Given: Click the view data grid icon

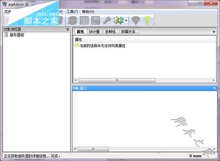Looking at the screenshot, I should (84, 20).
